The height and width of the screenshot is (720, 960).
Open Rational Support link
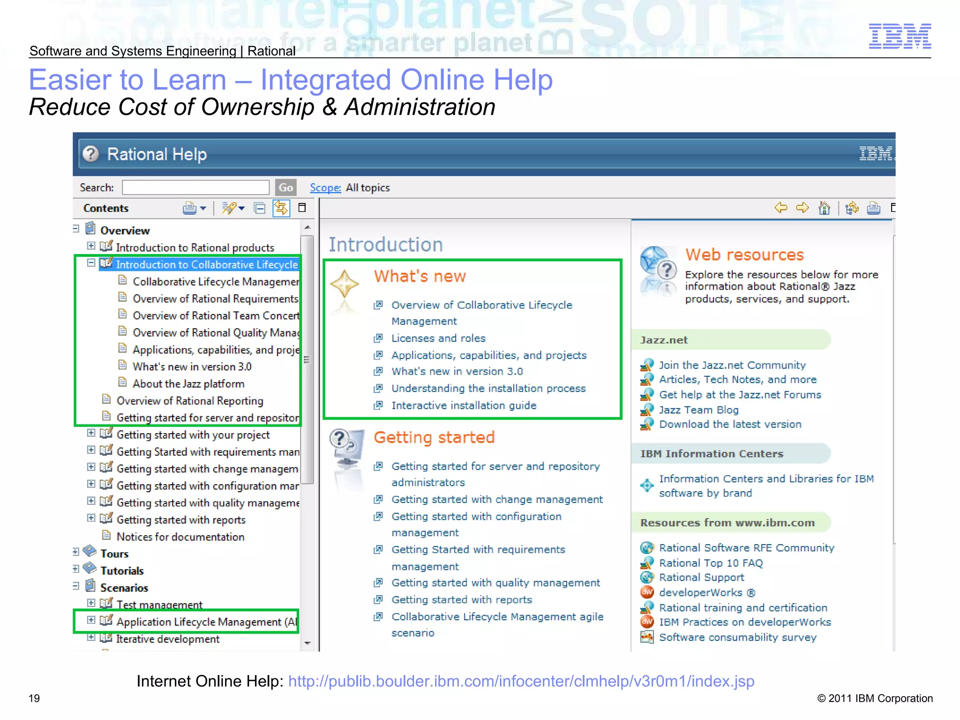pos(701,577)
